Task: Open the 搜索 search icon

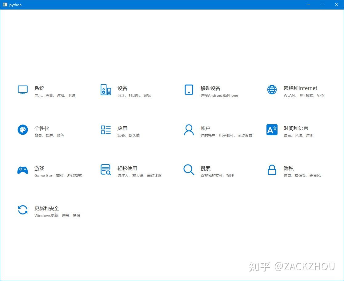Action: tap(189, 170)
